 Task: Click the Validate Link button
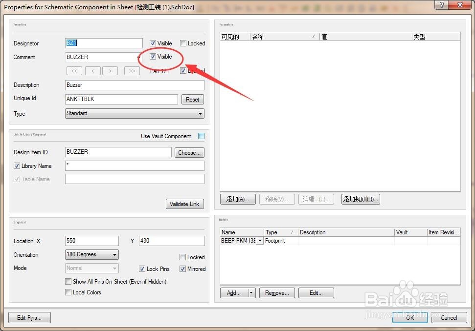[184, 204]
